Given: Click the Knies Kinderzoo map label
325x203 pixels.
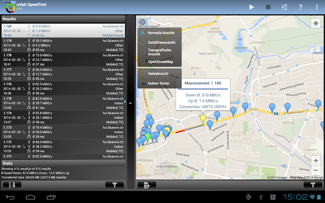Looking at the screenshot, I should [166, 166].
